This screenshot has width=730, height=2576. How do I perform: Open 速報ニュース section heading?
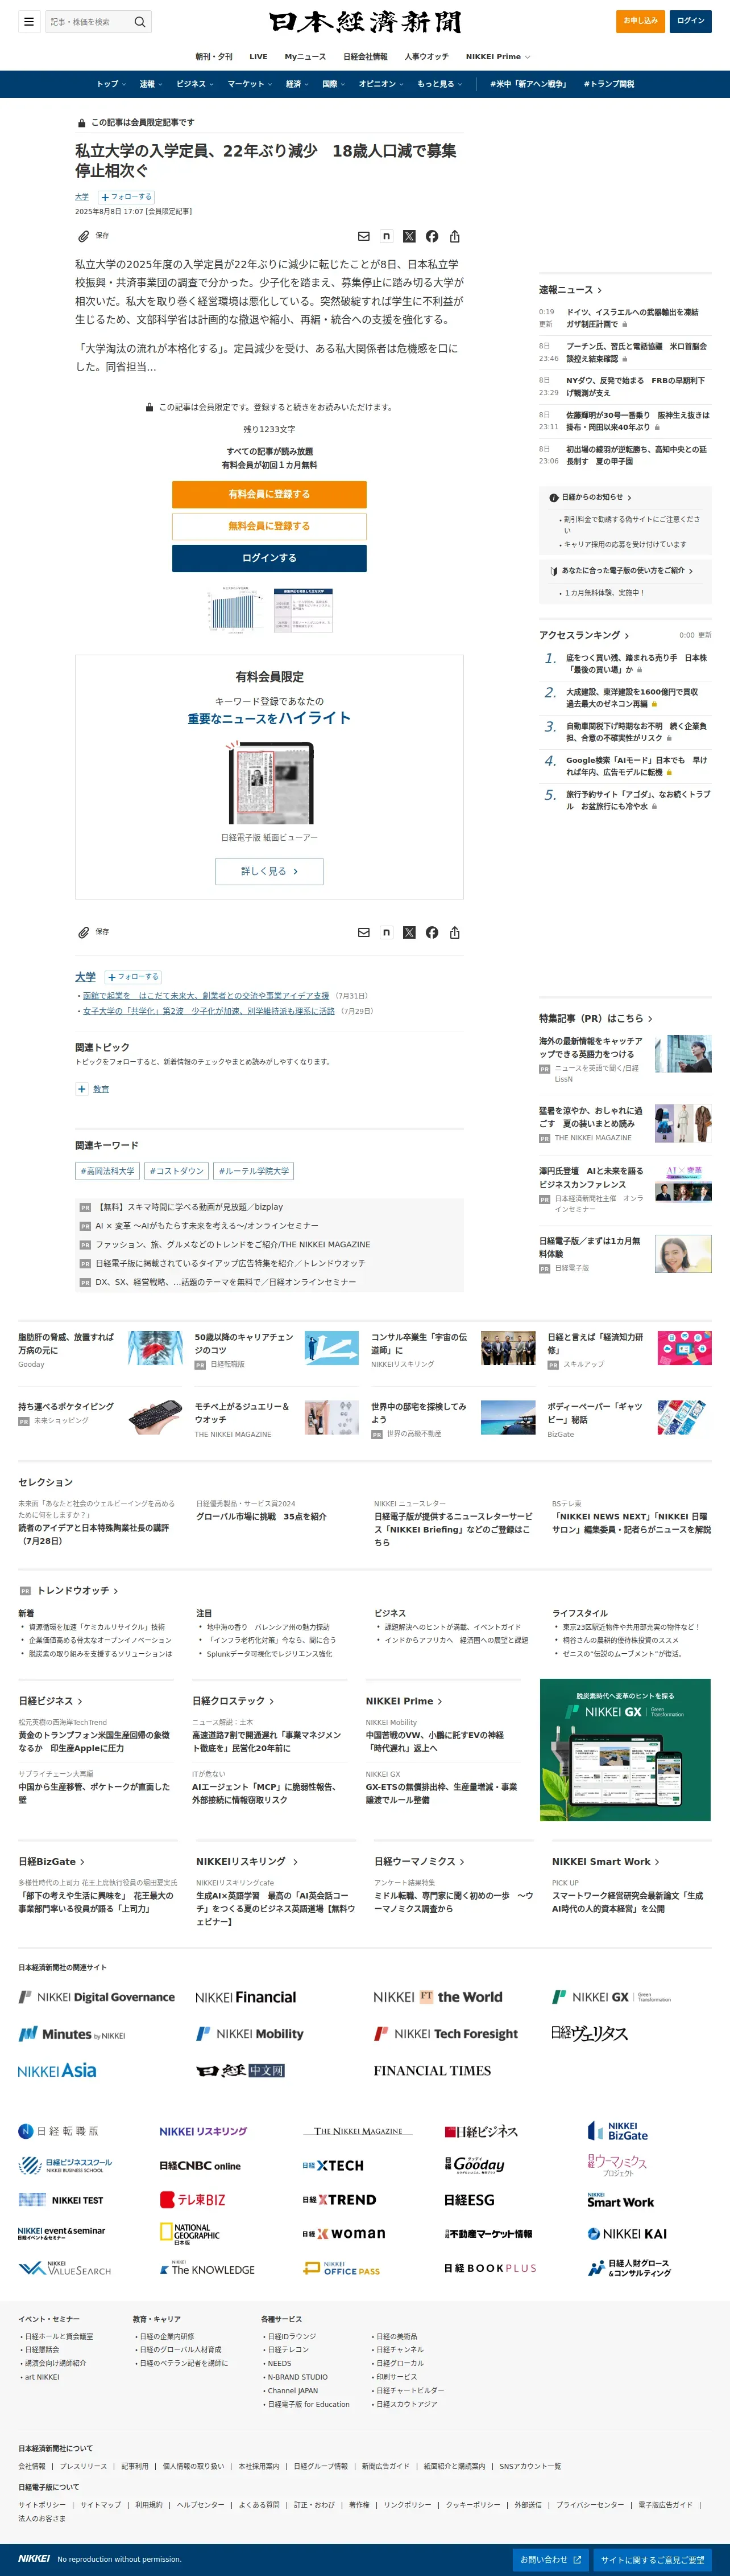tap(570, 290)
